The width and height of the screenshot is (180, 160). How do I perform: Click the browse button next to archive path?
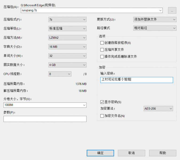tap(172, 10)
